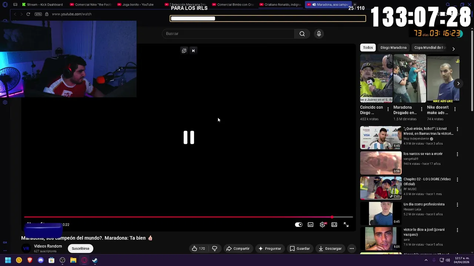Open OBS Studio from the taskbar
Image resolution: width=474 pixels, height=266 pixels.
click(x=63, y=260)
